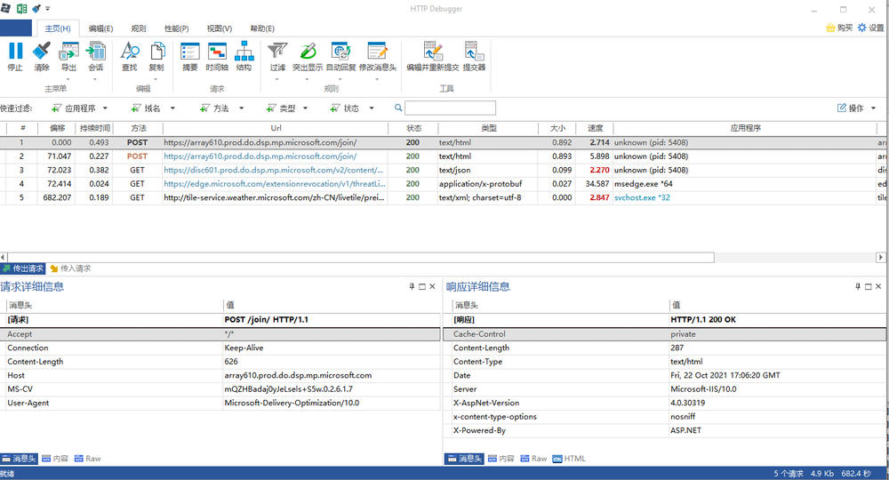Switch to the 规则 ribbon tab

(138, 28)
